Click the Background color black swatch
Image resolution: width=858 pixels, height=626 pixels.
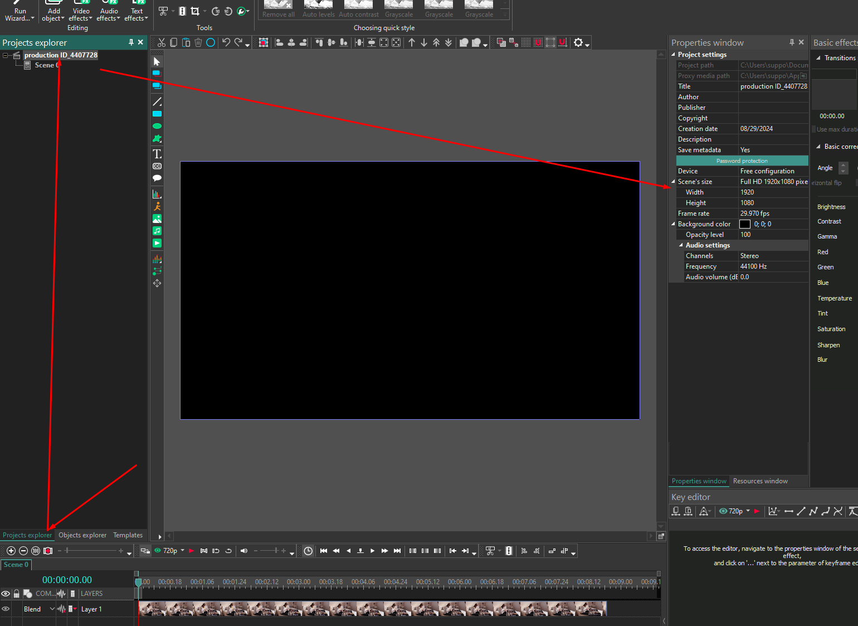[745, 224]
